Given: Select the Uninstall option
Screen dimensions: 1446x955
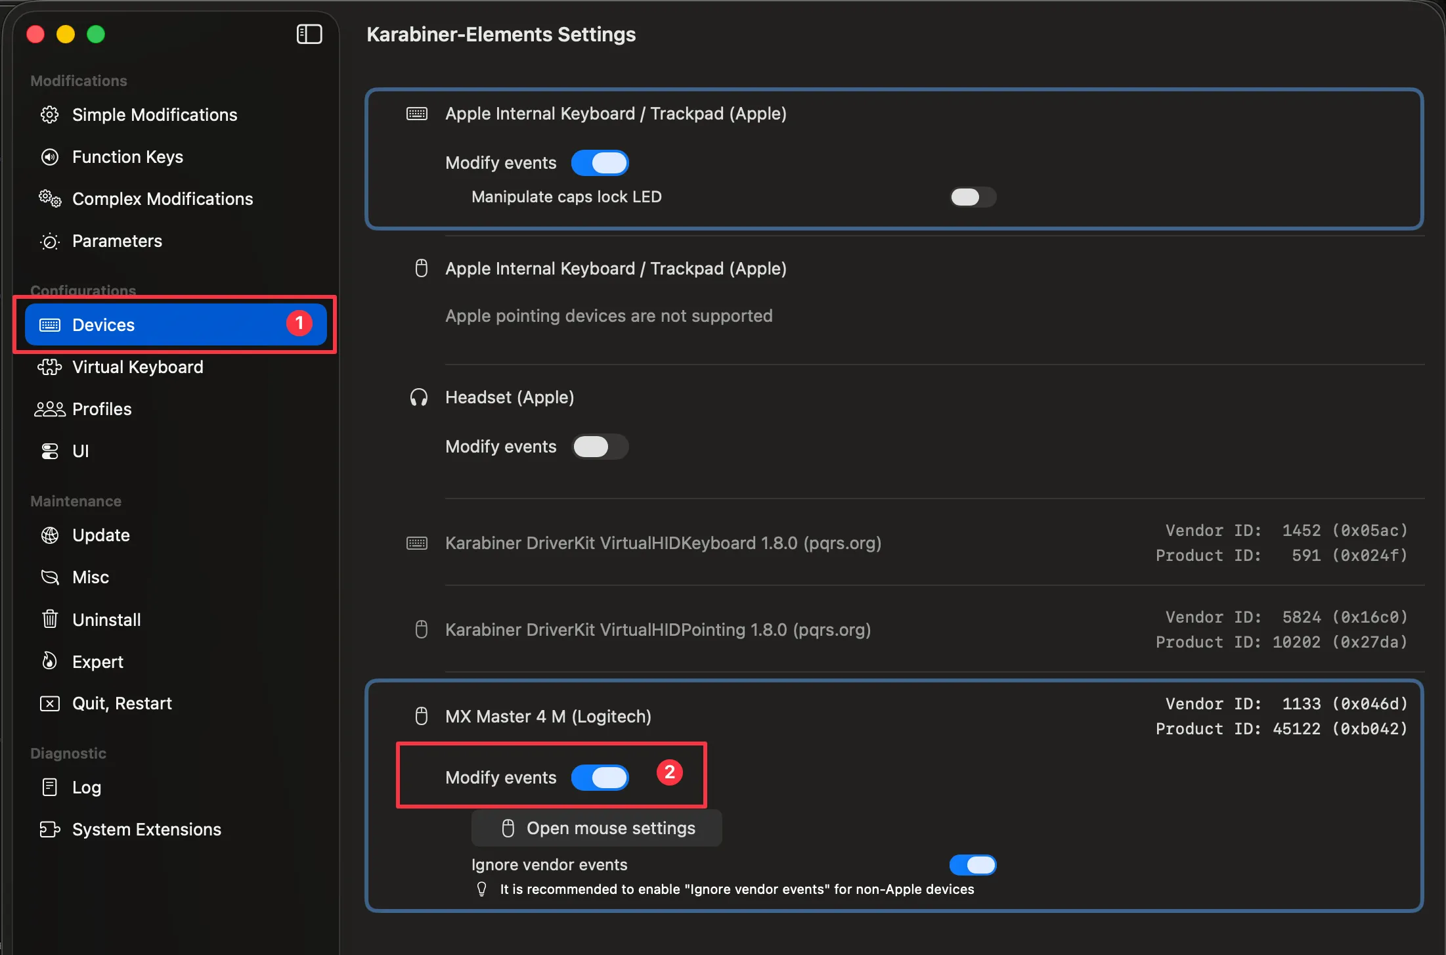Looking at the screenshot, I should [106, 619].
